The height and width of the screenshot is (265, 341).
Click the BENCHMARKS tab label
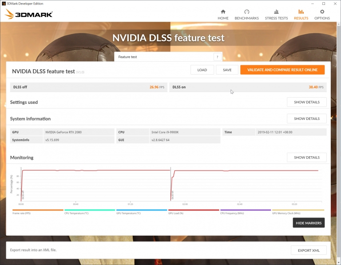pos(246,18)
